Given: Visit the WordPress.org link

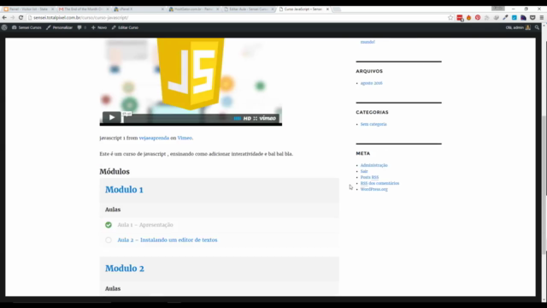Looking at the screenshot, I should pyautogui.click(x=374, y=189).
